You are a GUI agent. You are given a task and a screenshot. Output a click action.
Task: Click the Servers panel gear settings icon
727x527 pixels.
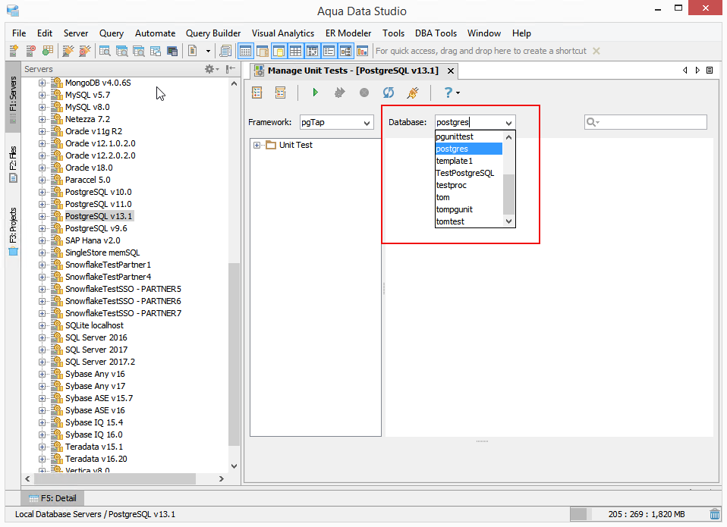[x=210, y=69]
